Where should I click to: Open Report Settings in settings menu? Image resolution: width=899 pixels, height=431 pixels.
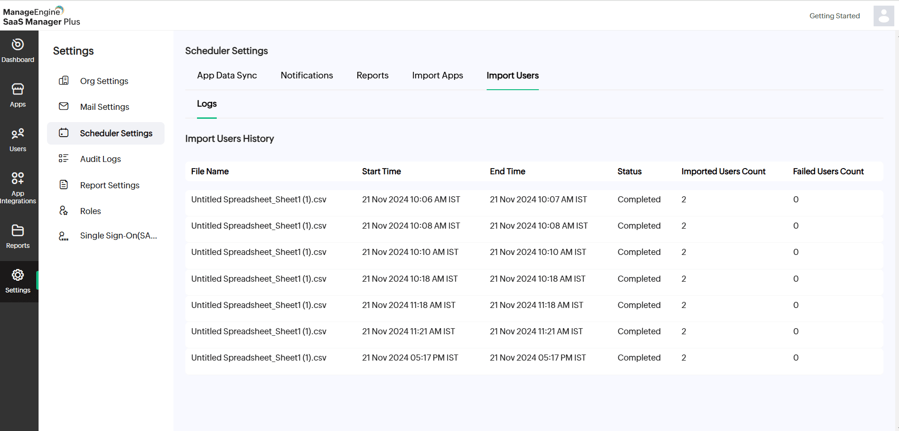click(110, 185)
